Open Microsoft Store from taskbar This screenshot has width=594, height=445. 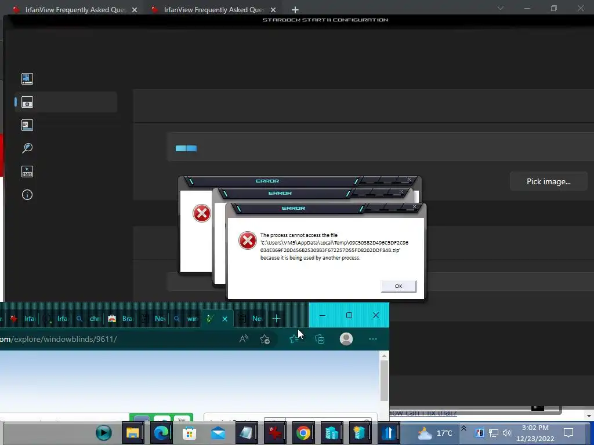189,433
